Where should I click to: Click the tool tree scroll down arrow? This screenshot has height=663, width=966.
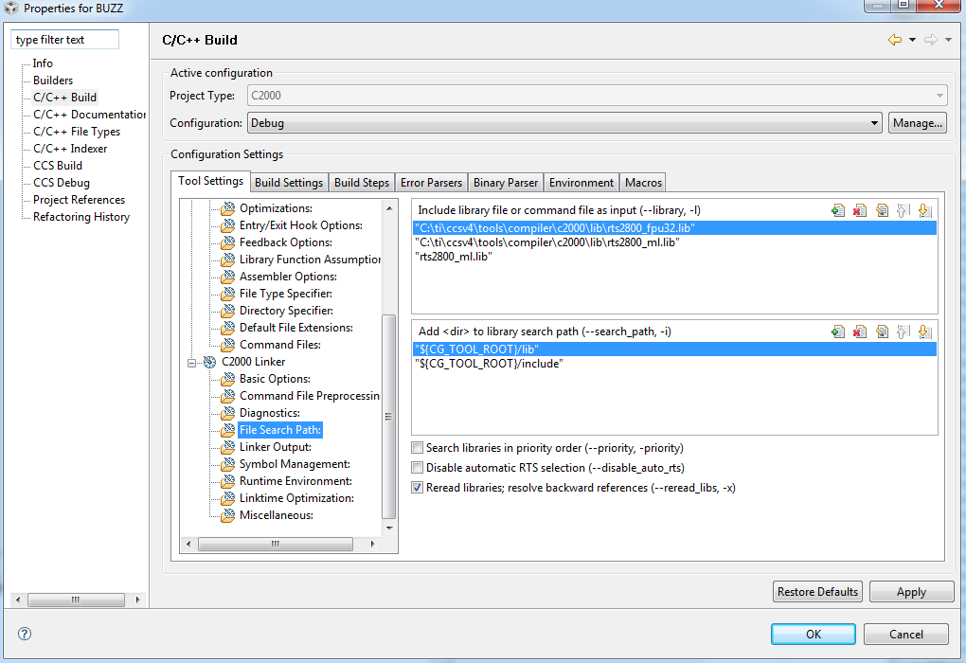(388, 529)
